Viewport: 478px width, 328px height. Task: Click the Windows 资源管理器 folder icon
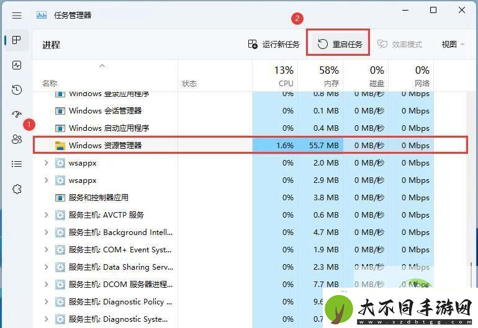pos(60,145)
